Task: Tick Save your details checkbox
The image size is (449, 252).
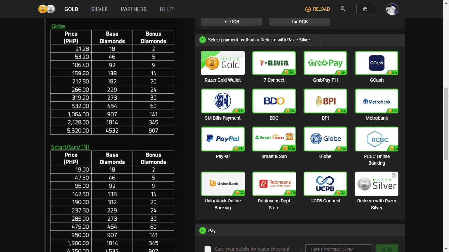Action: click(208, 249)
